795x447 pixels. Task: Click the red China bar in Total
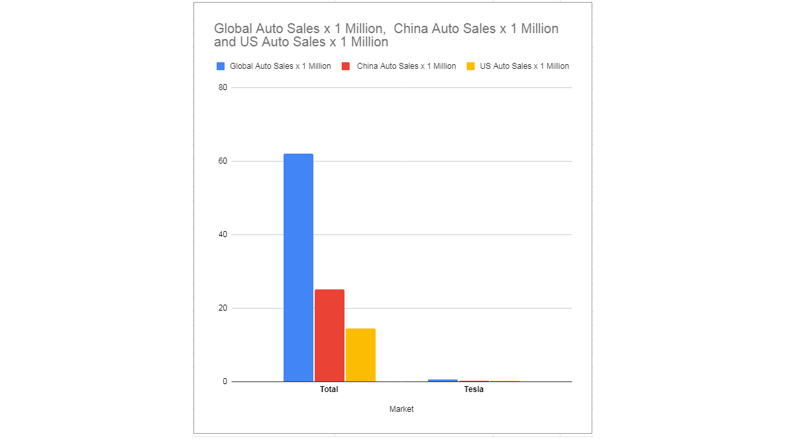(x=329, y=335)
